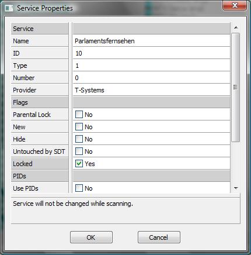The image size is (251, 255).
Task: Click the scrollbar down arrow
Action: [x=236, y=188]
